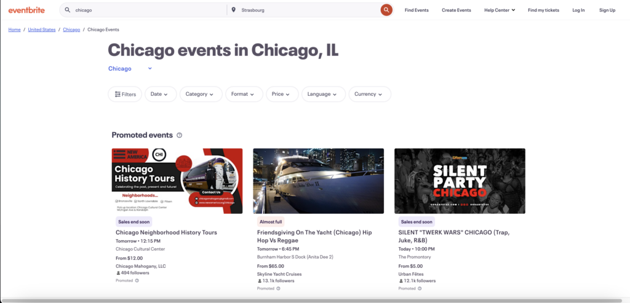Click the Almost full badge
Screen dimensions: 630x303
click(x=271, y=221)
